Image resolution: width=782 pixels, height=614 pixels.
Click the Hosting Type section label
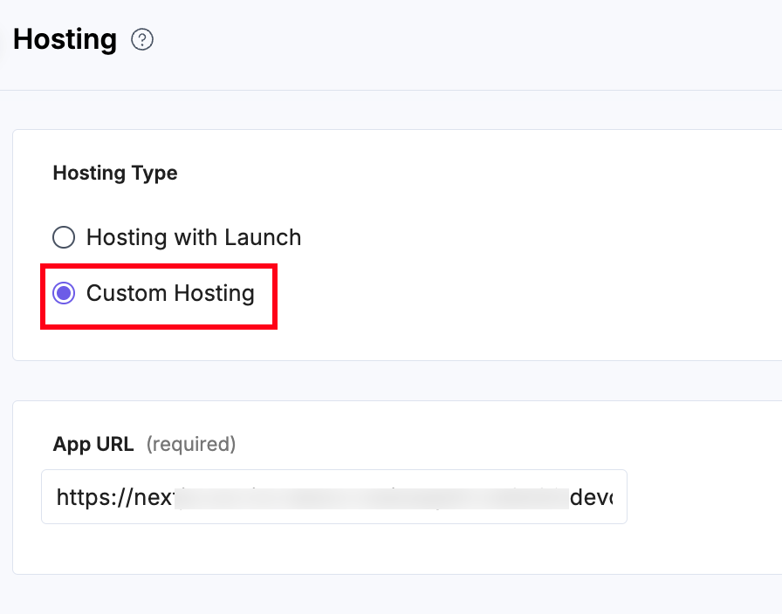114,173
